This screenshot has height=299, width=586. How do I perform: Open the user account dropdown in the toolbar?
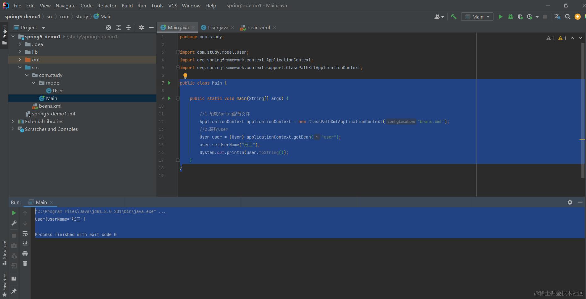coord(439,17)
